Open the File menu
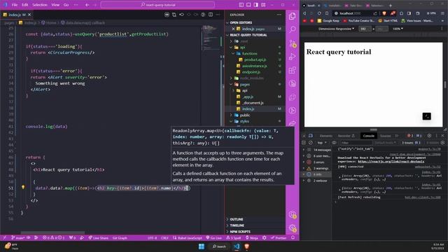The height and width of the screenshot is (252, 448). pos(15,5)
